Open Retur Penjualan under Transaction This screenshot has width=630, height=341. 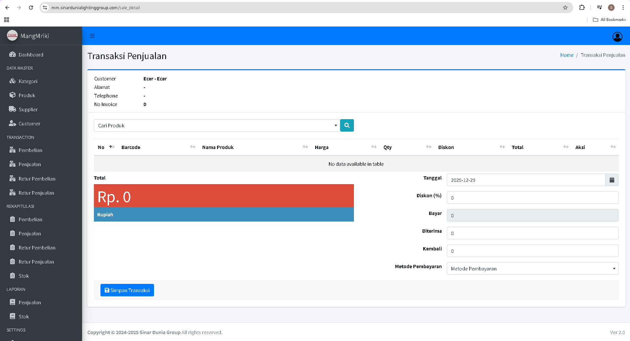[41, 193]
